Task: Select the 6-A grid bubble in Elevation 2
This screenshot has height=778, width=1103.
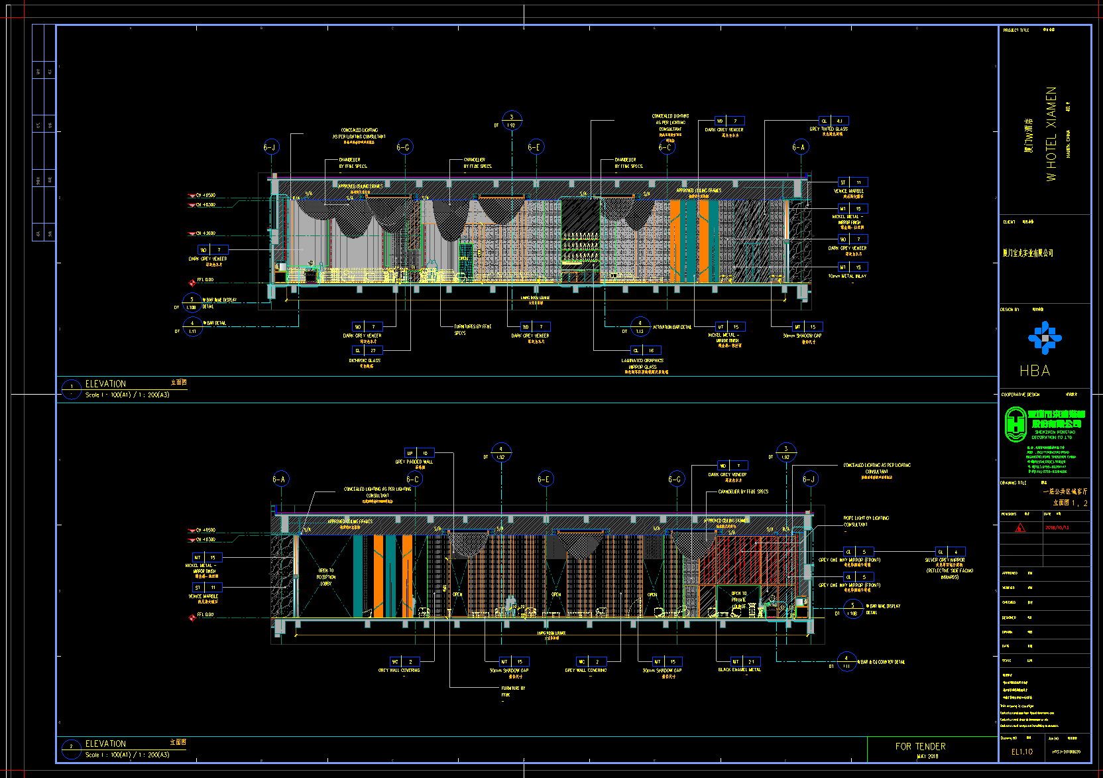Action: pos(280,479)
